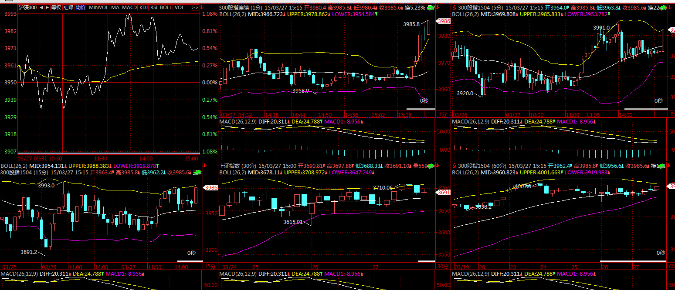Click the red S icon before 300股指1504 (5分)
The image size is (675, 290).
(454, 7)
